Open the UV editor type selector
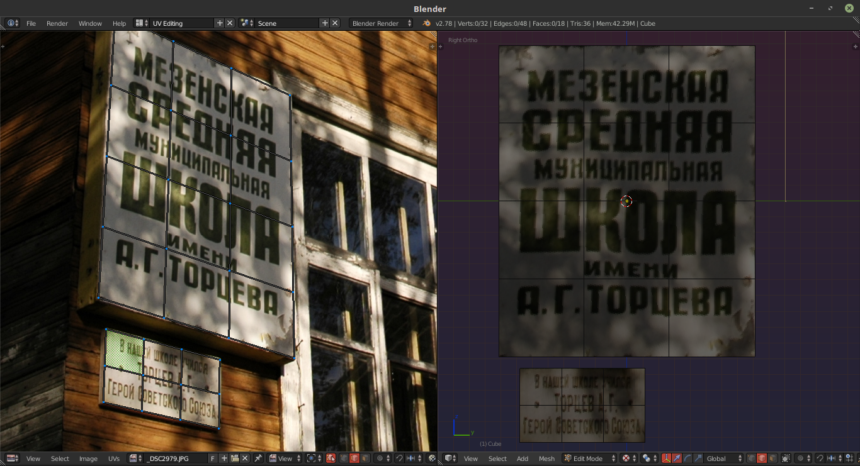The image size is (860, 466). tap(13, 458)
